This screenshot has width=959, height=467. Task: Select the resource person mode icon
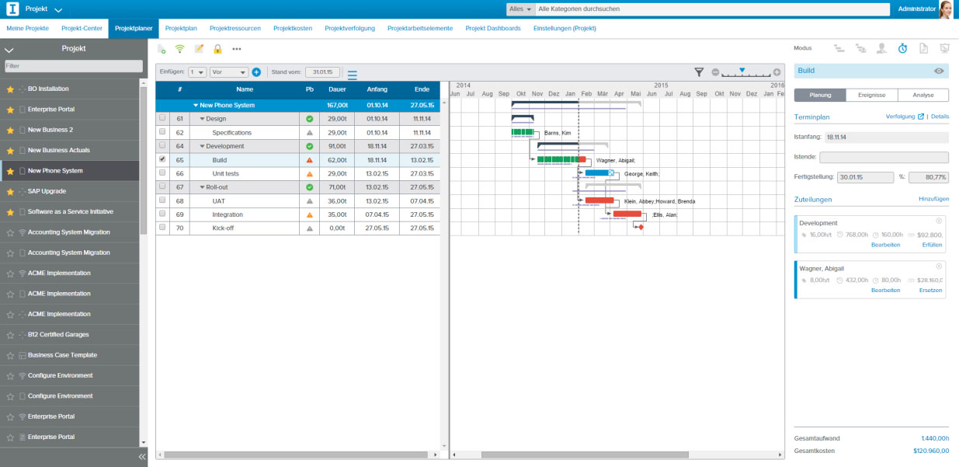pos(881,48)
